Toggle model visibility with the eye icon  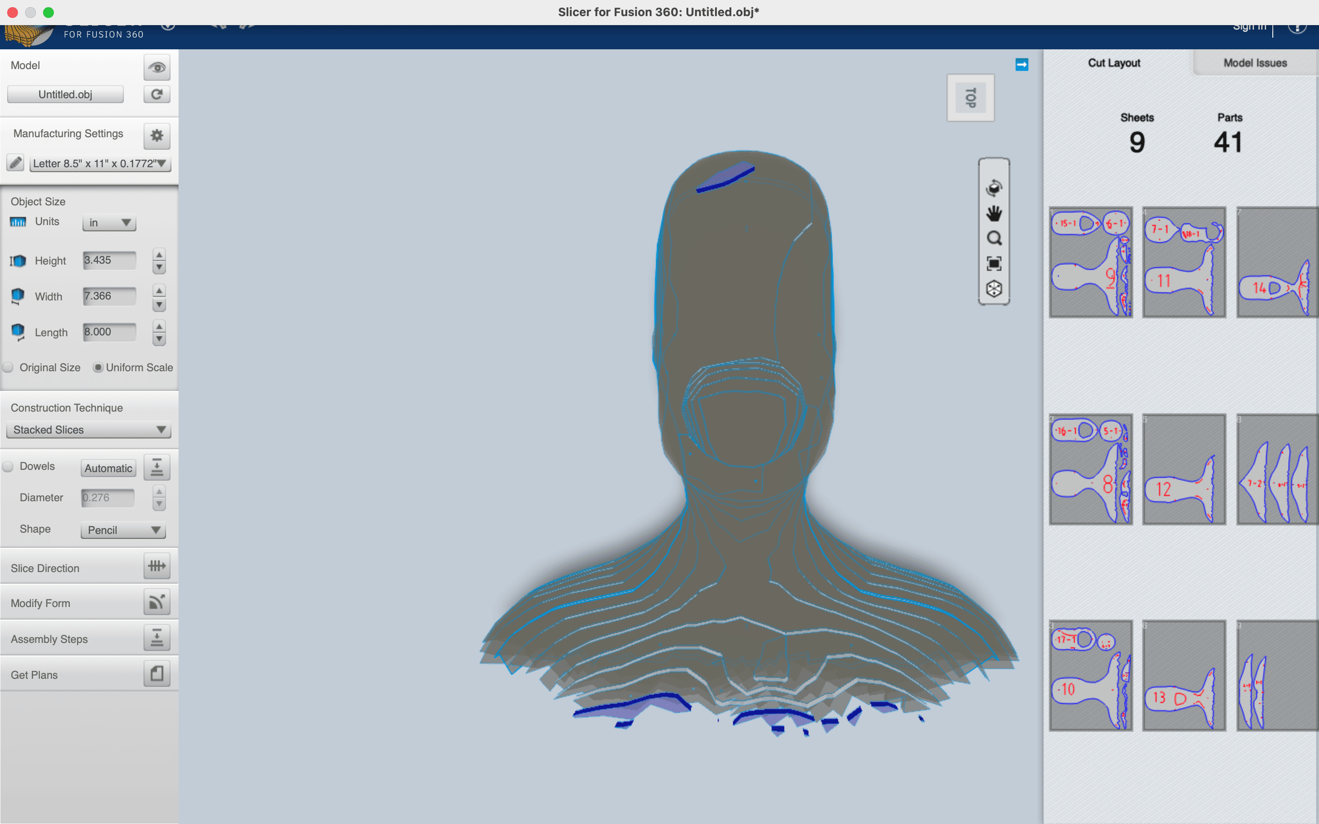pos(157,68)
